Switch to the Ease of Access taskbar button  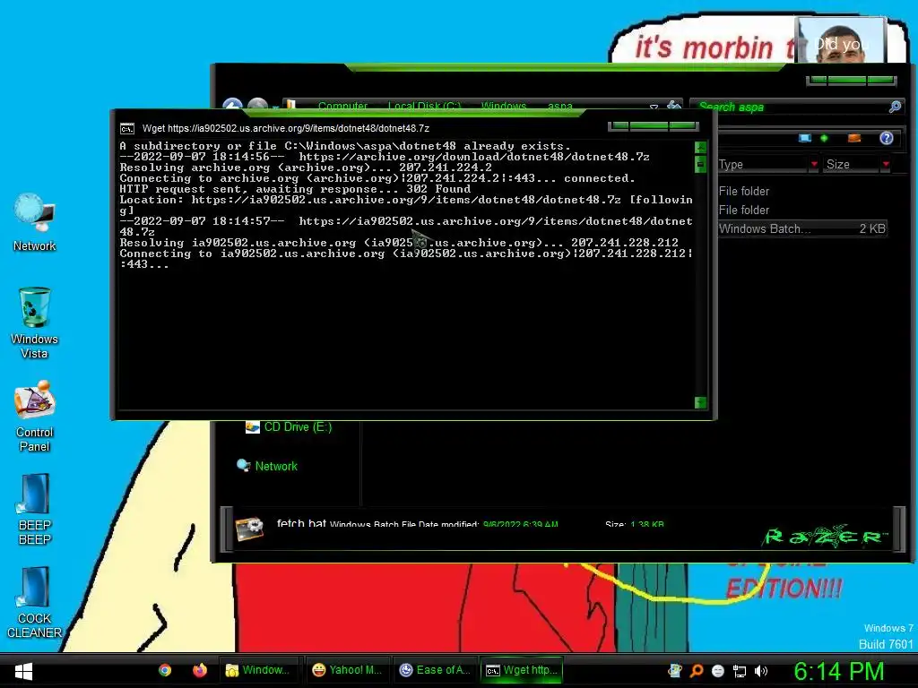pos(435,670)
